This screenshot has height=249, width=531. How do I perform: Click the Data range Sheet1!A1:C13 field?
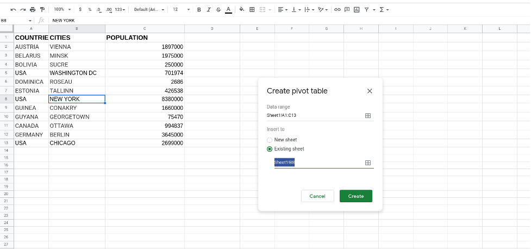315,115
